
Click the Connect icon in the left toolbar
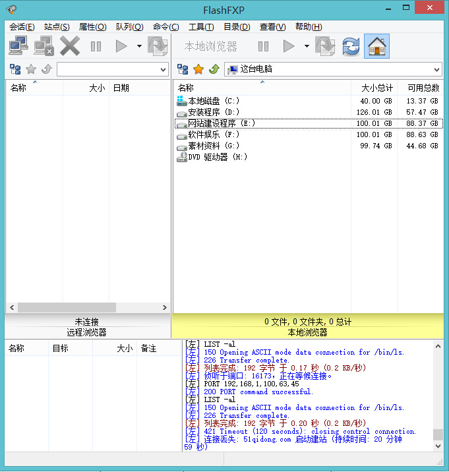[18, 46]
